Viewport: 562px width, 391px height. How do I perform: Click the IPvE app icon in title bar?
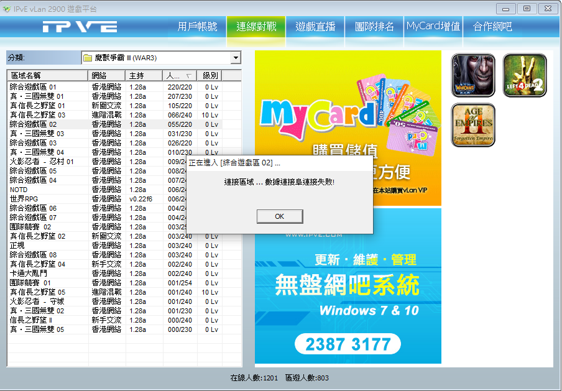(7, 8)
